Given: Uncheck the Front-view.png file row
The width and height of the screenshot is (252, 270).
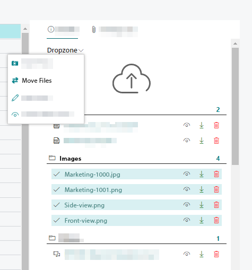Looking at the screenshot, I should click(x=57, y=220).
